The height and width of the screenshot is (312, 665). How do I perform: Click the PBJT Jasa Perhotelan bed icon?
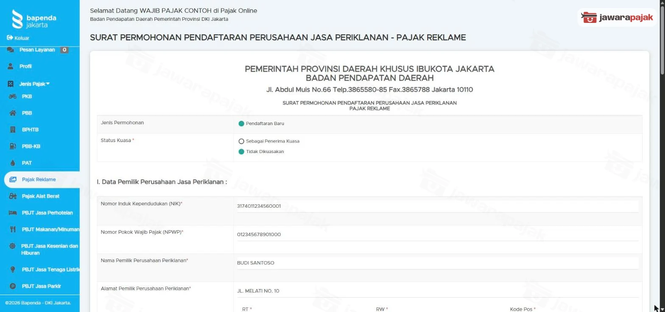click(13, 213)
